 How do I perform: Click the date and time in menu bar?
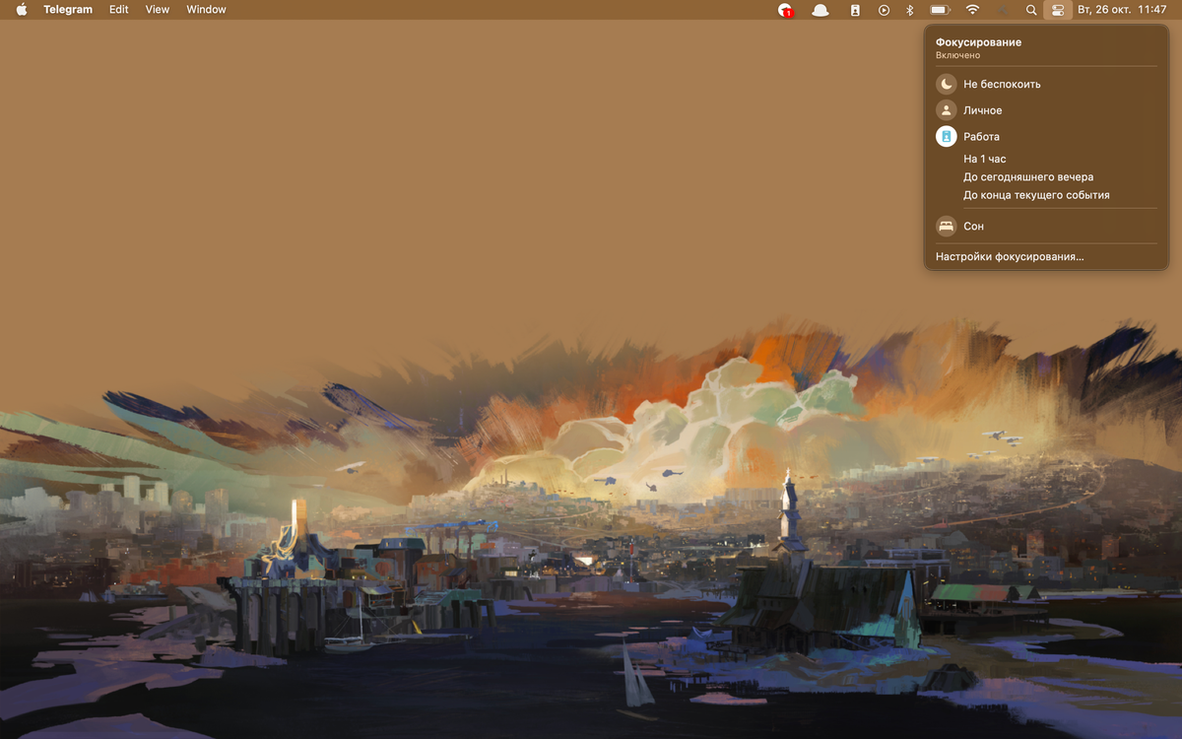(x=1122, y=10)
